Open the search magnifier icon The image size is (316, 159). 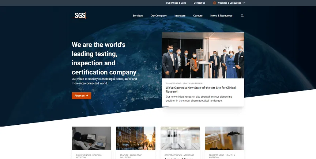tap(242, 16)
